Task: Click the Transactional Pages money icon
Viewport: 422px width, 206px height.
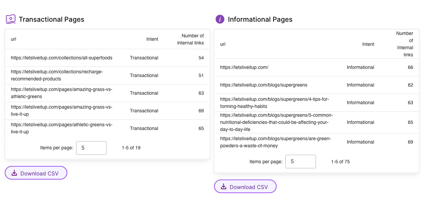Action: [x=11, y=19]
